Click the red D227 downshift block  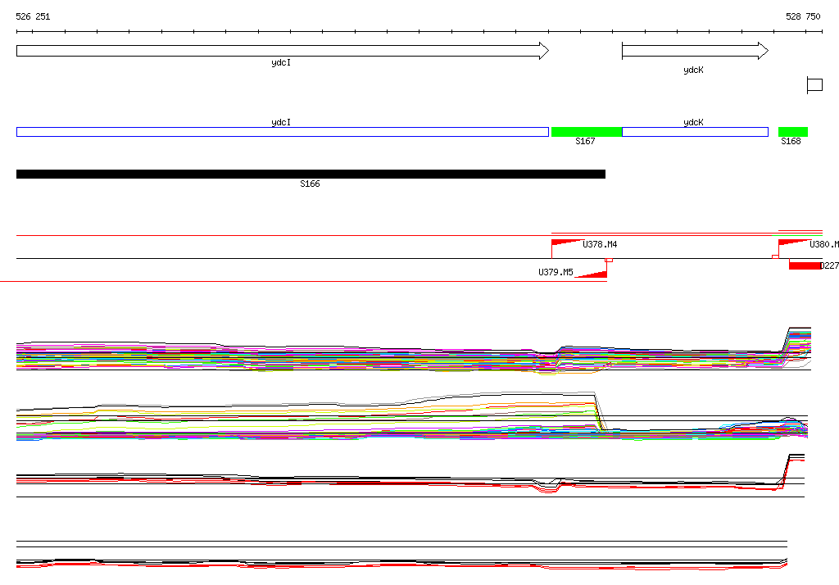click(805, 265)
